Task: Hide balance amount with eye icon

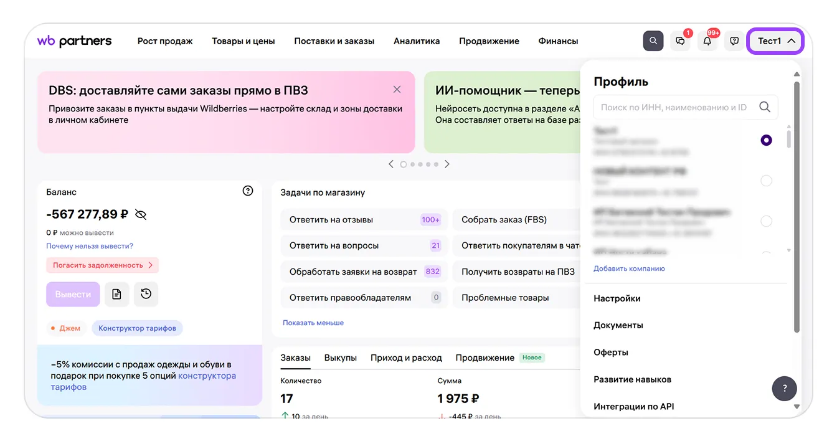Action: click(x=141, y=214)
